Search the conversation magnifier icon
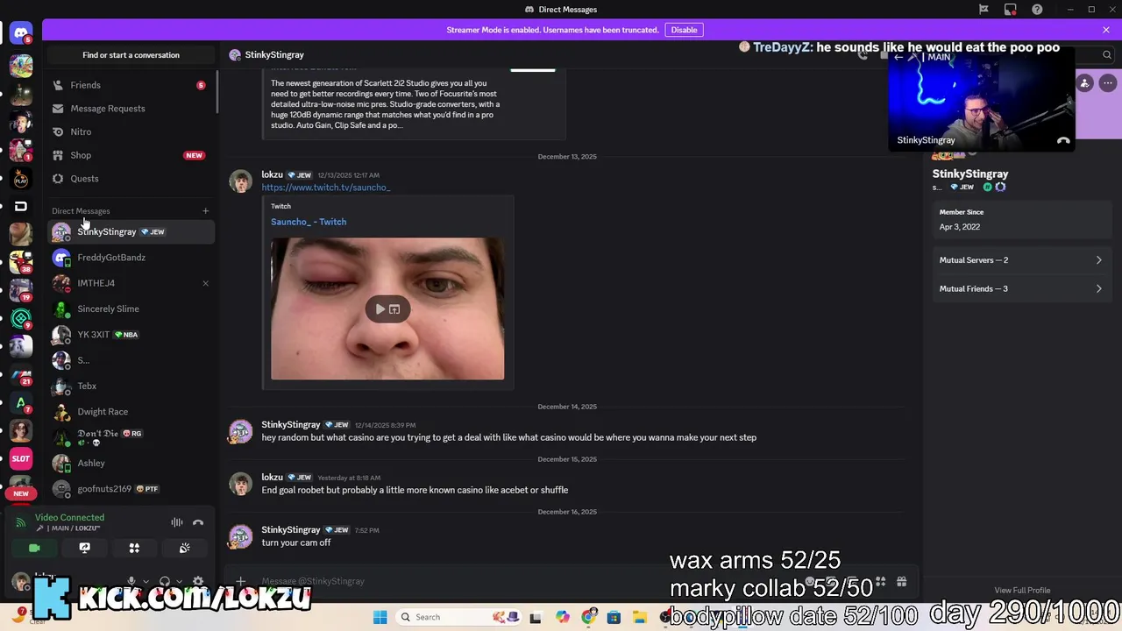This screenshot has height=631, width=1122. 1107,54
